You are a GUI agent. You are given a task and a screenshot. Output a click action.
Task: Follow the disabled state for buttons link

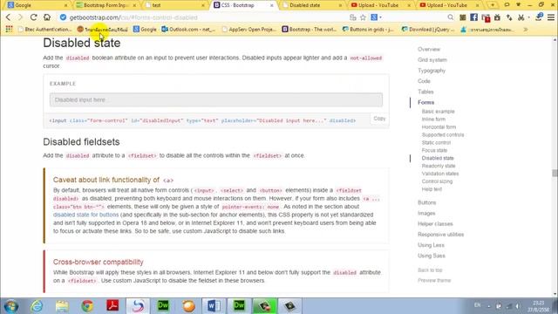85,215
